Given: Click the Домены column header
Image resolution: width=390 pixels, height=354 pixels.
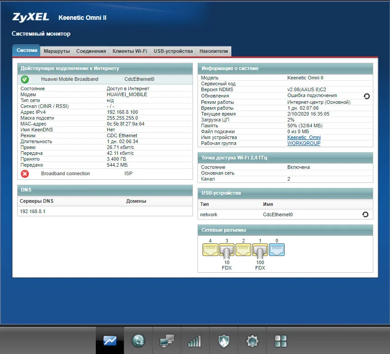Looking at the screenshot, I should pyautogui.click(x=136, y=201).
